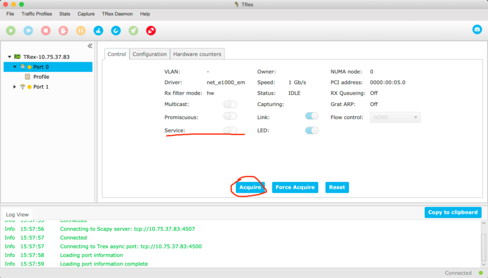Open the File menu
This screenshot has height=278, width=488.
click(x=10, y=14)
